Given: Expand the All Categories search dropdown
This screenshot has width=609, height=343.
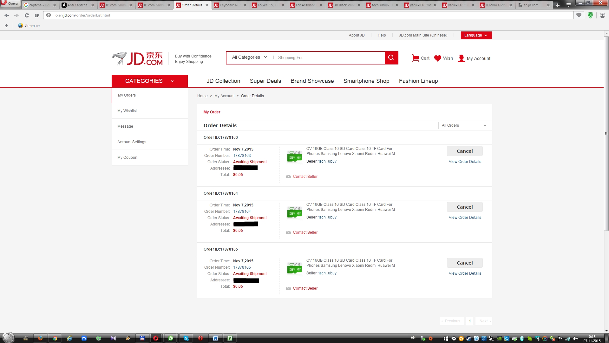Looking at the screenshot, I should tap(250, 57).
